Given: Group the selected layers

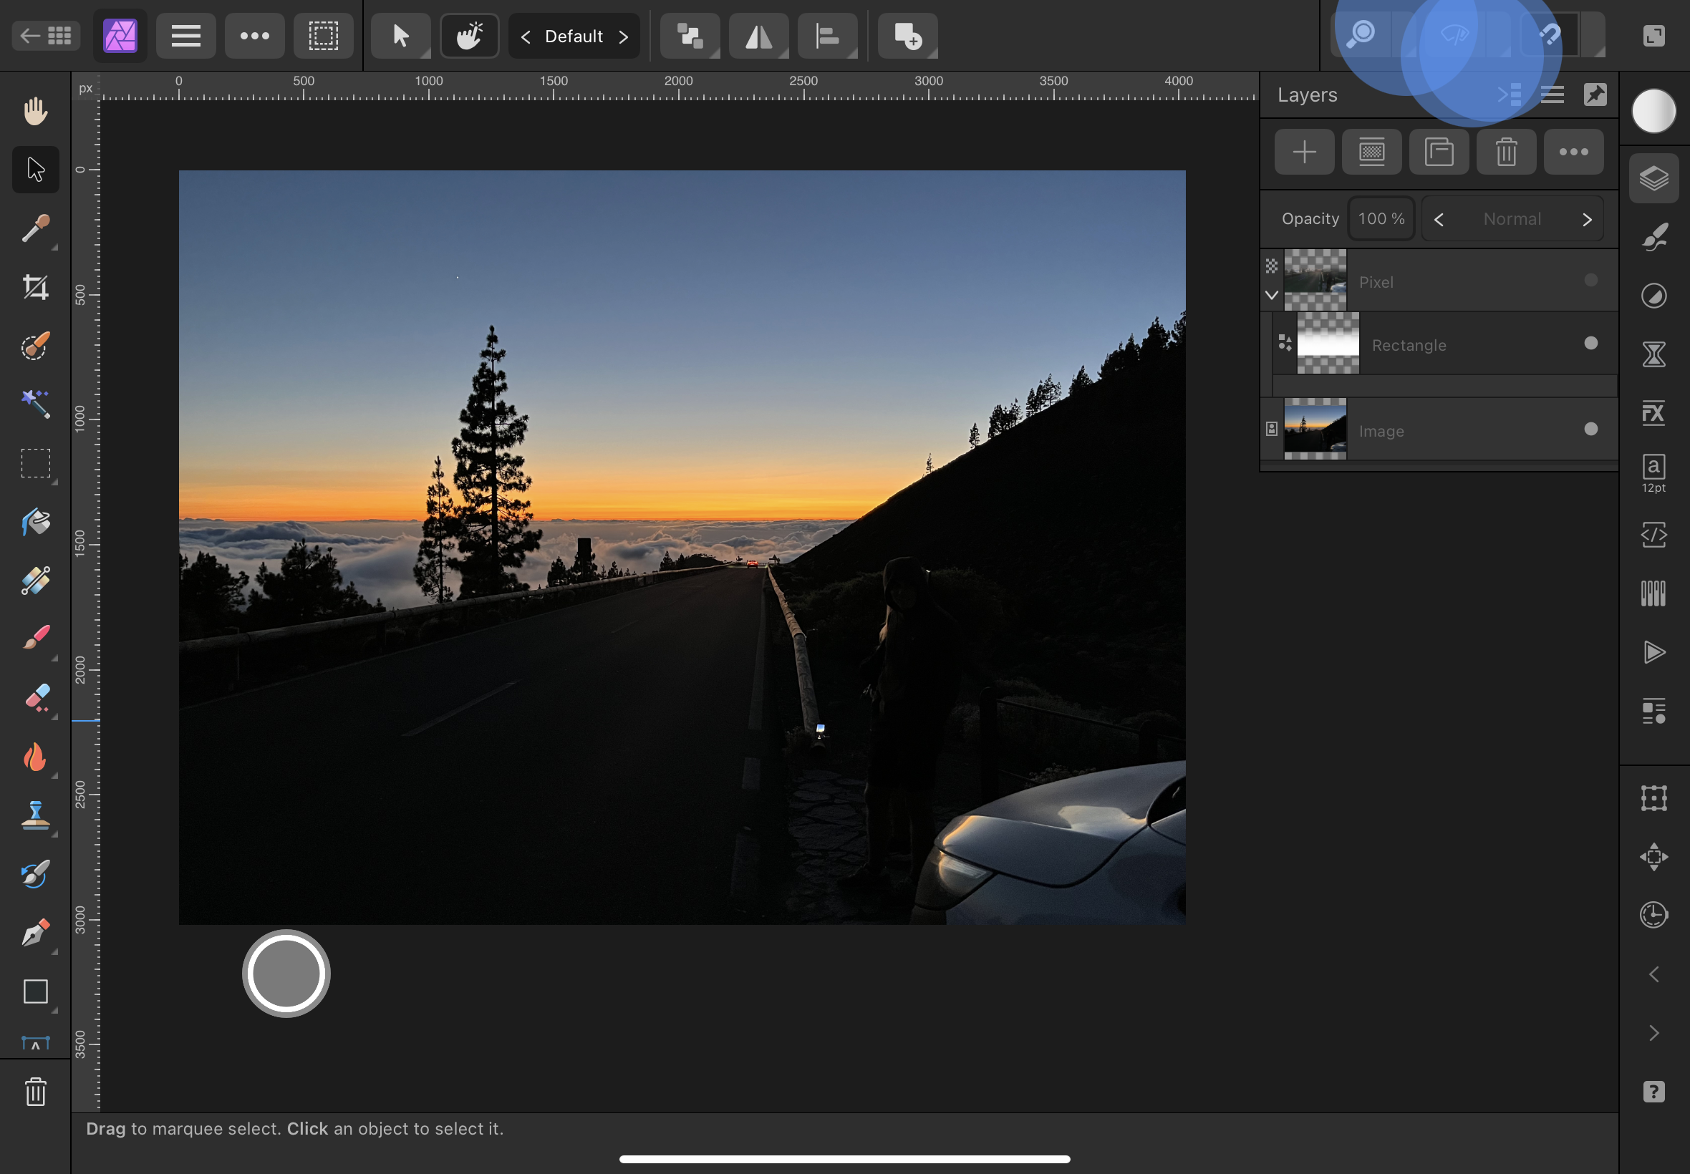Looking at the screenshot, I should point(1439,152).
